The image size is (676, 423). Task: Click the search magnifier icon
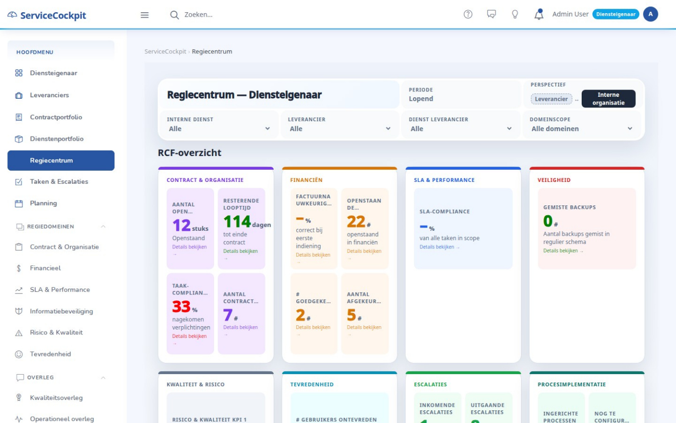[x=174, y=15]
